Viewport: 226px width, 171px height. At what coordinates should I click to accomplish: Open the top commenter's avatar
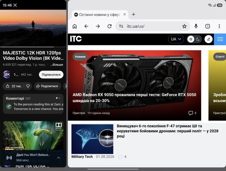click(x=9, y=106)
